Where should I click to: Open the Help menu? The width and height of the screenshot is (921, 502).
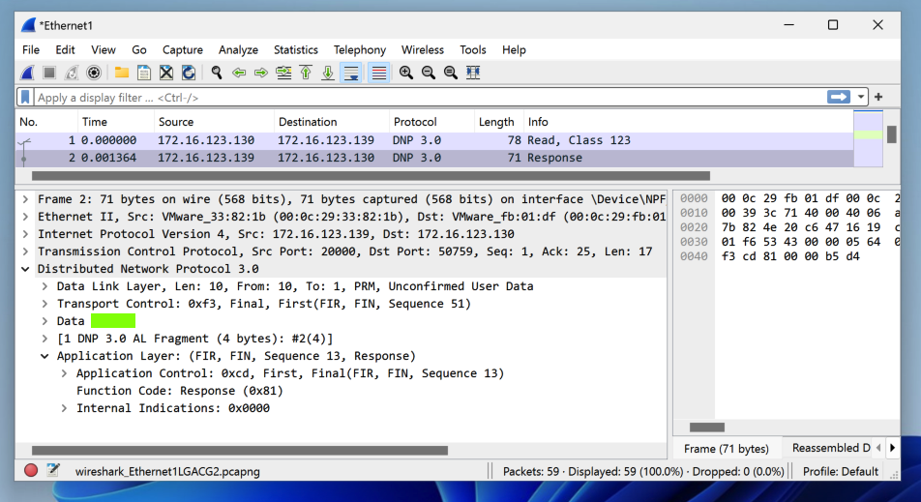click(x=514, y=50)
